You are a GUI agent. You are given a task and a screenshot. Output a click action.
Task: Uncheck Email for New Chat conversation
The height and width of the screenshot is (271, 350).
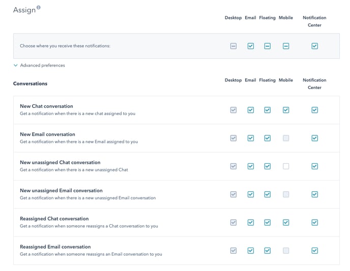250,110
